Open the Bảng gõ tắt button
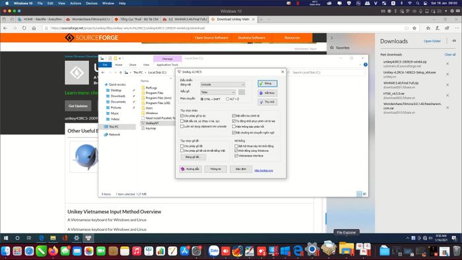Viewport: 462px width, 260px height. 193,157
